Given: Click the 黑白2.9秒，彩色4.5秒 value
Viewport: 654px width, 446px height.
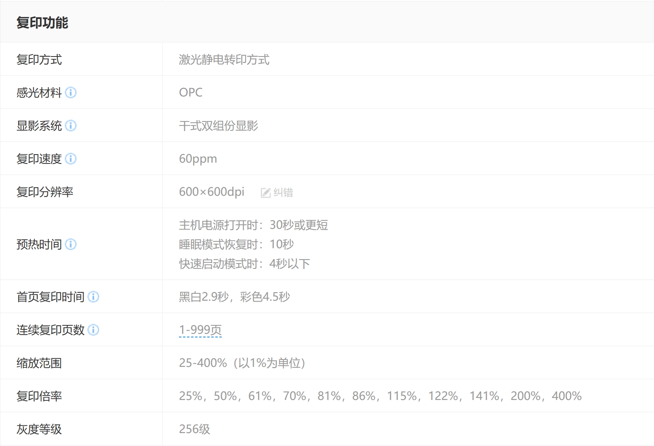Looking at the screenshot, I should (x=234, y=297).
